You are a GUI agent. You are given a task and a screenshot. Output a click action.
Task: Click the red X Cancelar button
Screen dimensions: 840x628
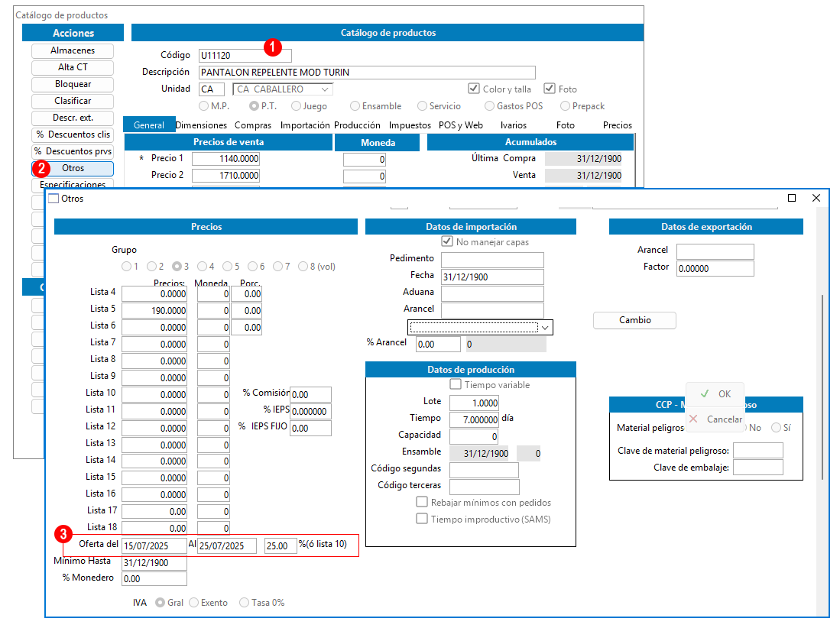pyautogui.click(x=715, y=419)
